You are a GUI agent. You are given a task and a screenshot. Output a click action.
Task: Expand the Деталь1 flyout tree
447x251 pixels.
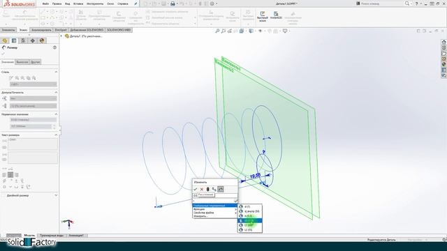point(61,36)
